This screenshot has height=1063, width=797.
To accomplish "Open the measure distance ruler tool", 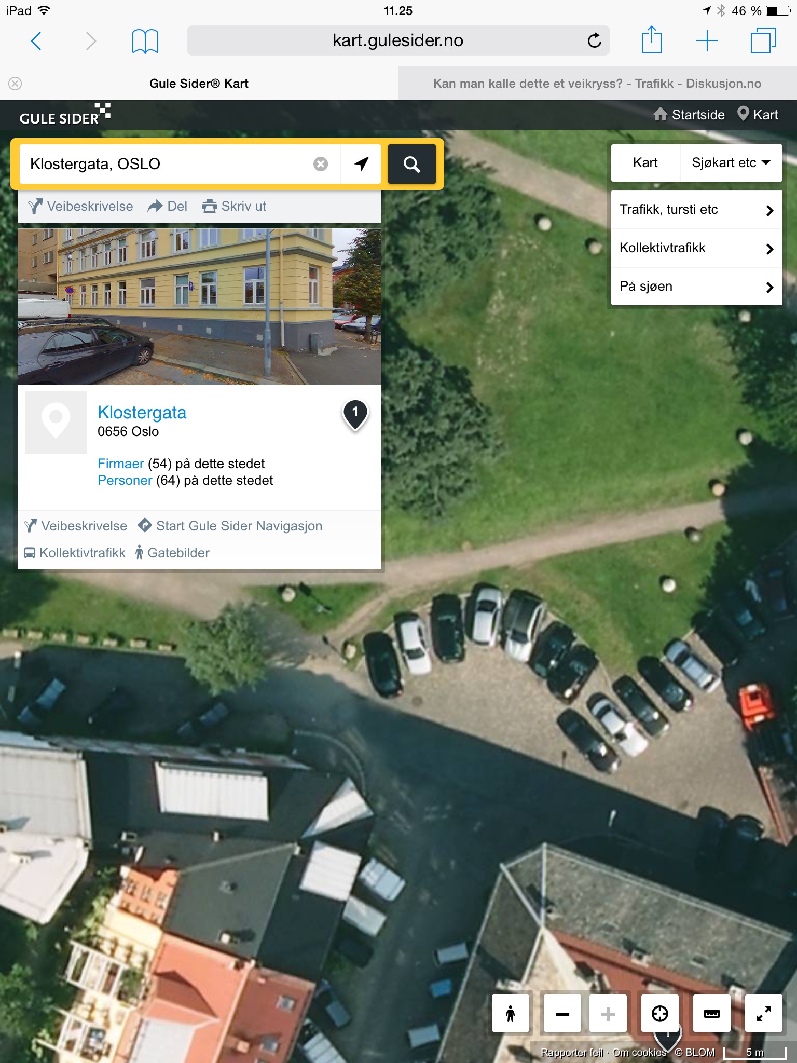I will (711, 1013).
